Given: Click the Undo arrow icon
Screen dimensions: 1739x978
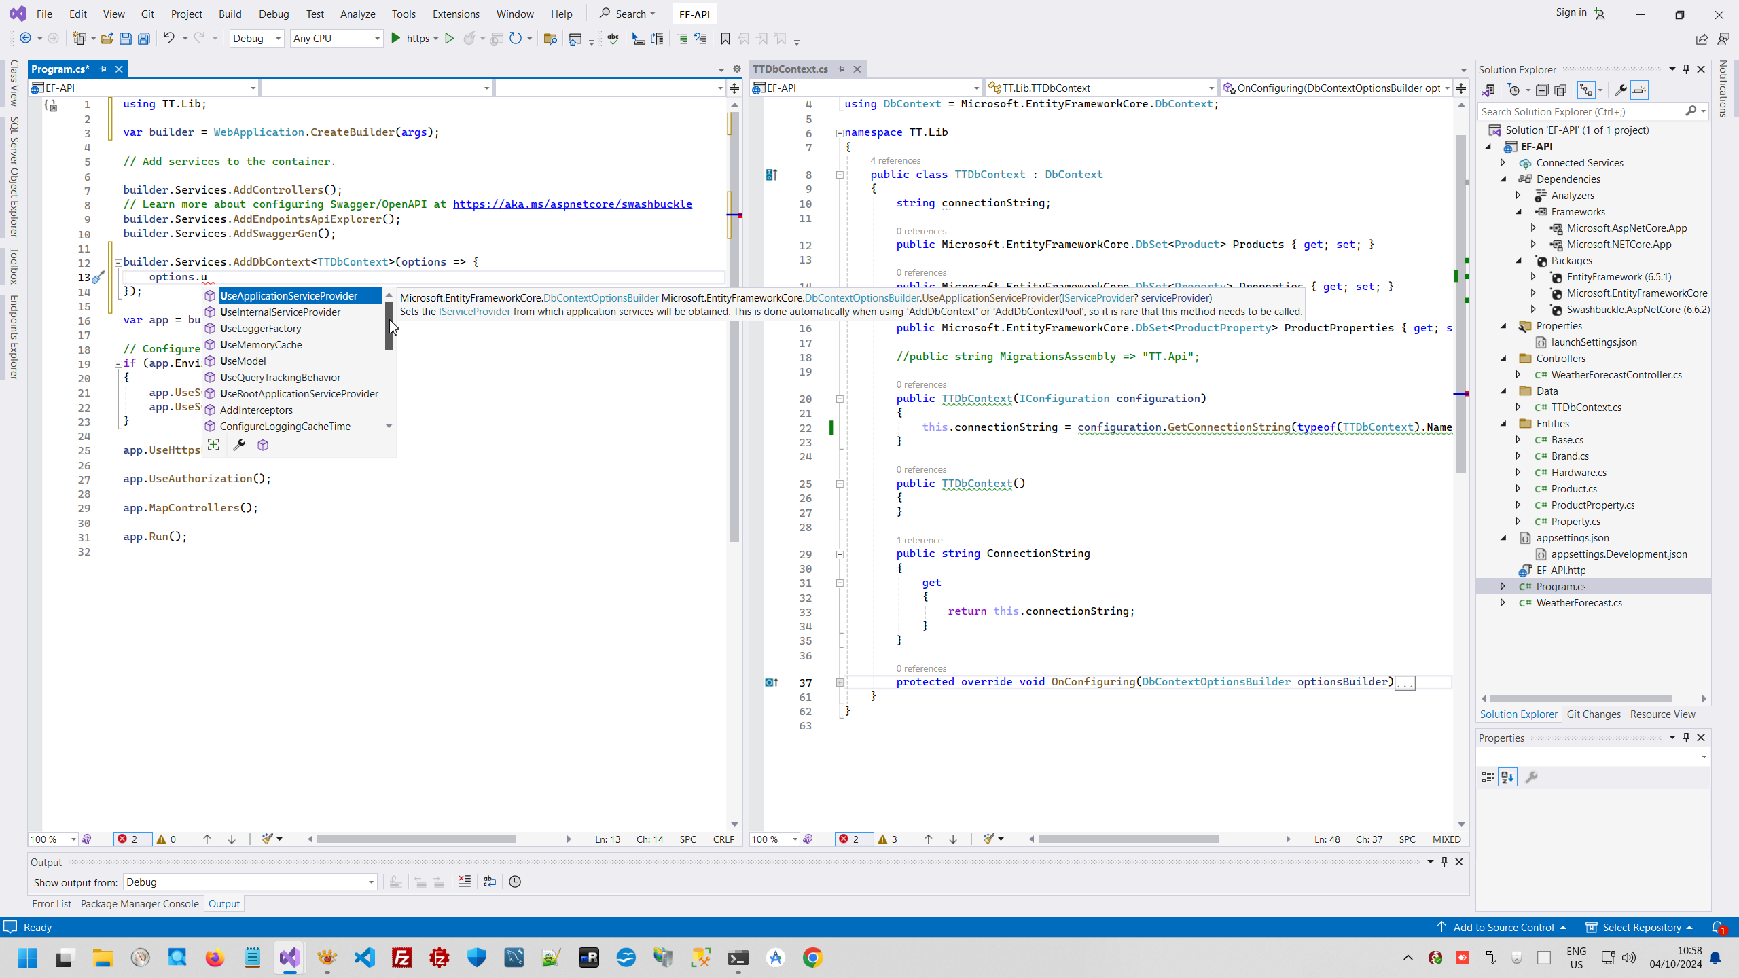Looking at the screenshot, I should click(168, 39).
